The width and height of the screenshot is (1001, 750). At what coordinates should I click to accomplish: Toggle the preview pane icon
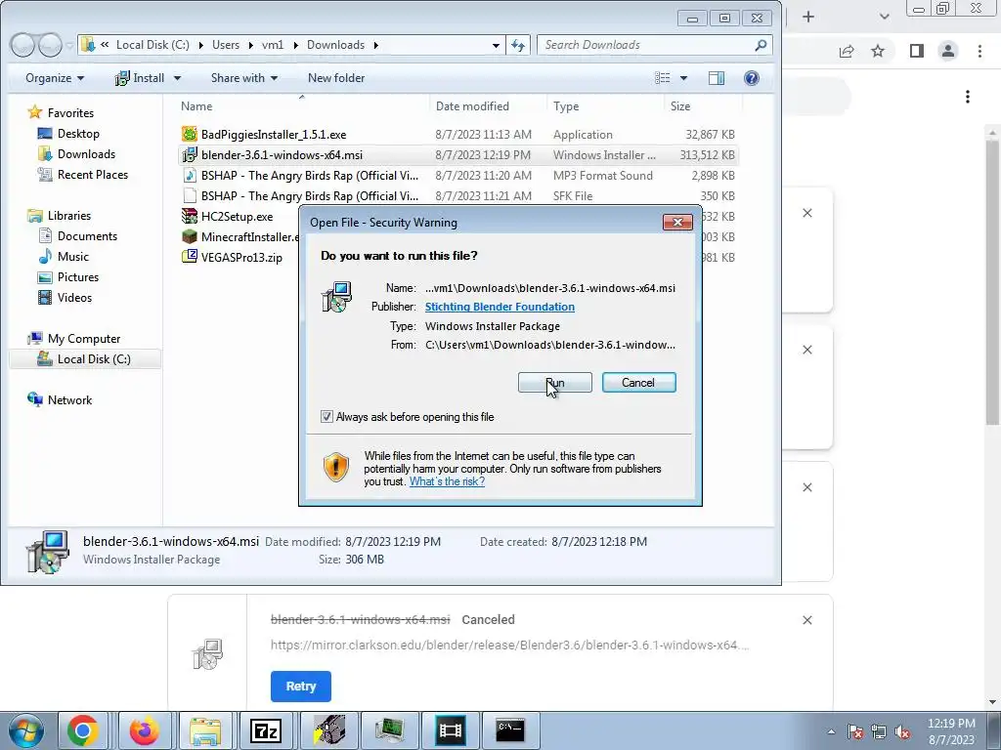coord(717,78)
